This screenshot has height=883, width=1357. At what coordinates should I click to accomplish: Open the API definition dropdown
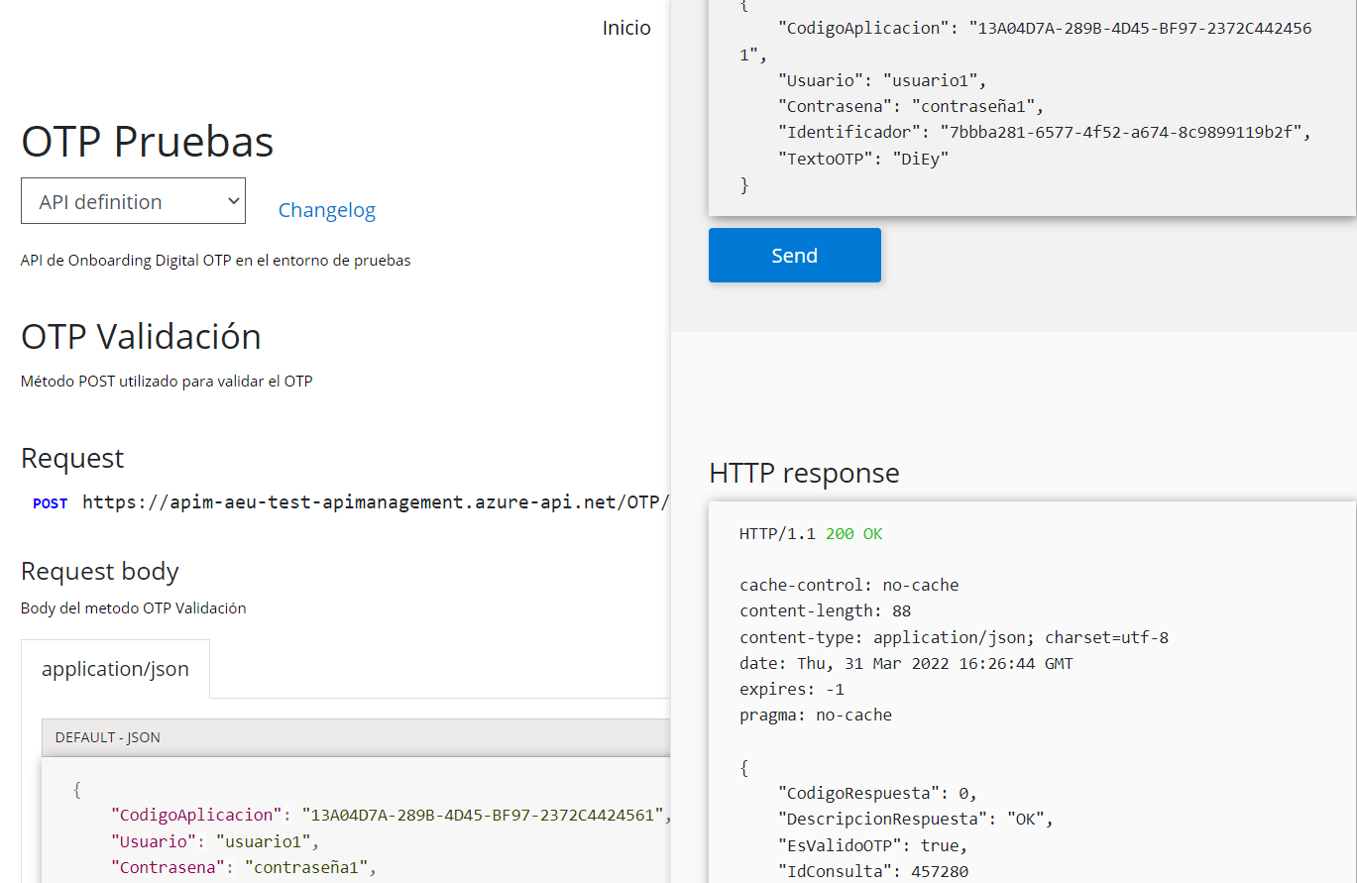coord(133,201)
